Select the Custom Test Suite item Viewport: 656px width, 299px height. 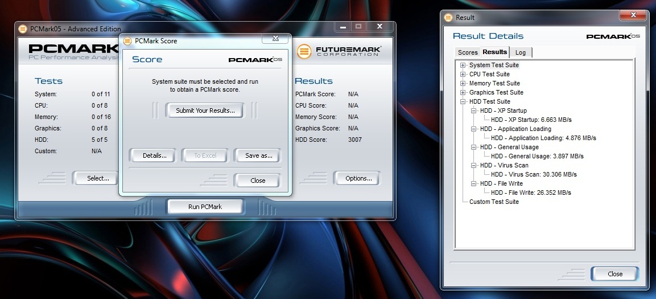494,202
